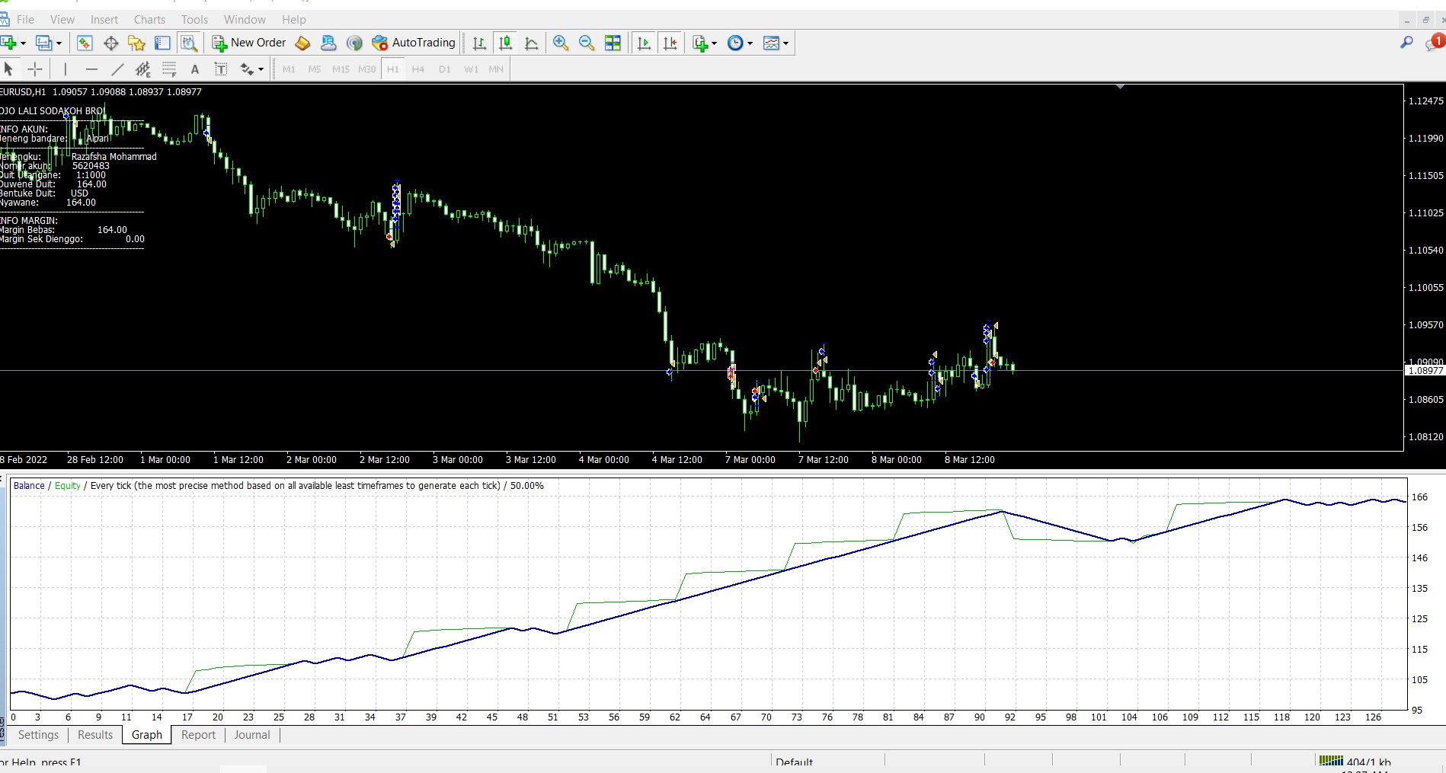Click the options cloud/computer icon
This screenshot has width=1446, height=773.
328,43
